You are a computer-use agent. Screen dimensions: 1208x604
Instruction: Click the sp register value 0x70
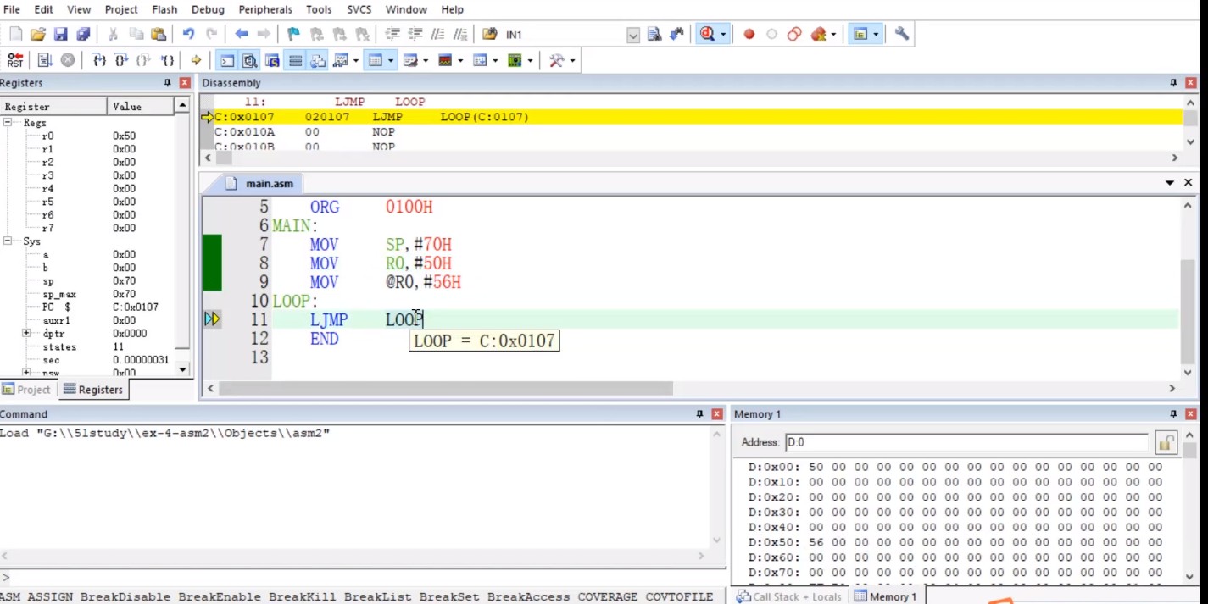(x=124, y=281)
